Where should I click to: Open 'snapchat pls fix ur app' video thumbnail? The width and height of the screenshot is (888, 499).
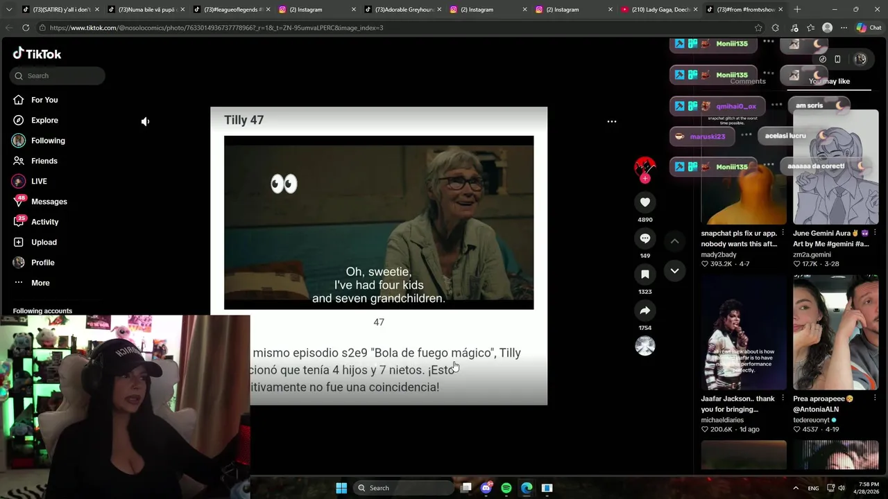pyautogui.click(x=744, y=166)
